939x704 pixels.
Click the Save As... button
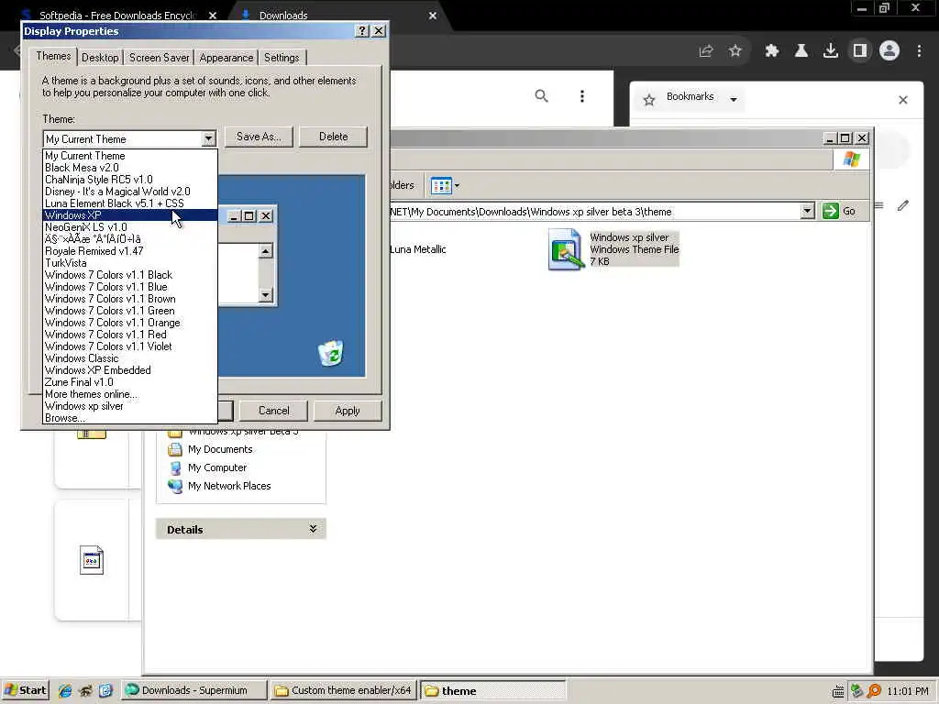tap(259, 137)
